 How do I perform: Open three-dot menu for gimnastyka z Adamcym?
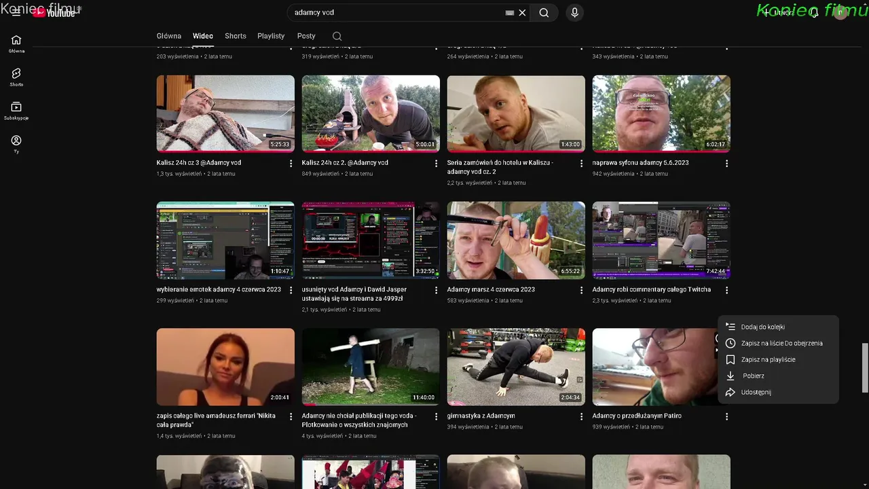point(581,416)
